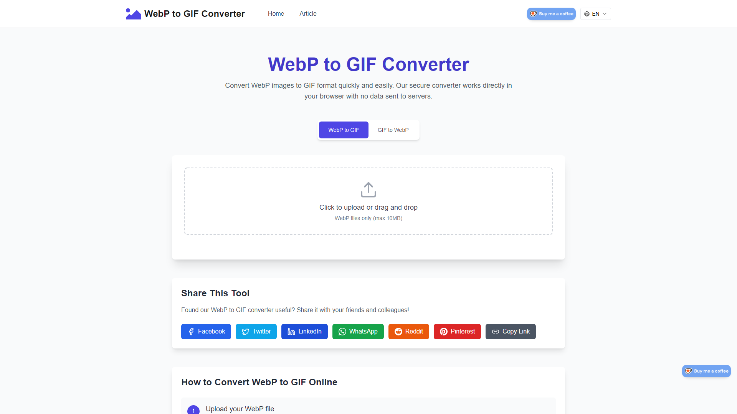Click the upload icon to select file
Viewport: 737px width, 414px height.
click(368, 190)
